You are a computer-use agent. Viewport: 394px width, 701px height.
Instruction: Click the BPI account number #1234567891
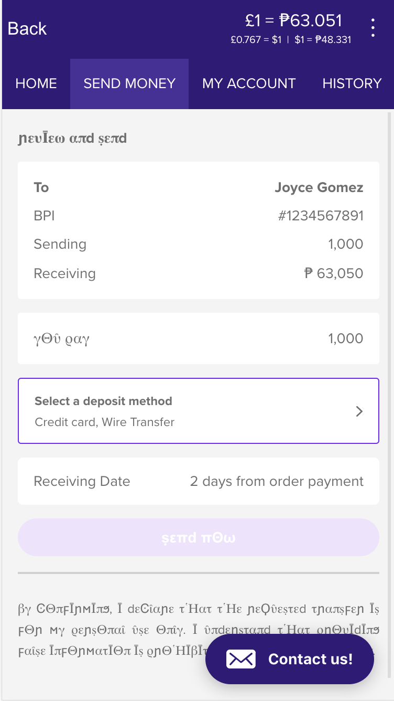(321, 216)
